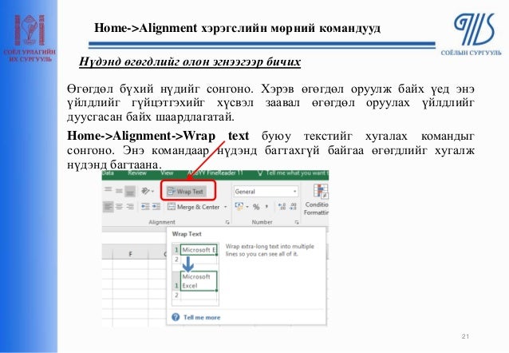Open the Review ribbon tab
Image resolution: width=509 pixels, height=353 pixels.
tap(136, 173)
